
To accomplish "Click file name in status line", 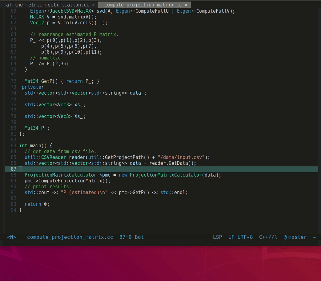I will pos(70,237).
